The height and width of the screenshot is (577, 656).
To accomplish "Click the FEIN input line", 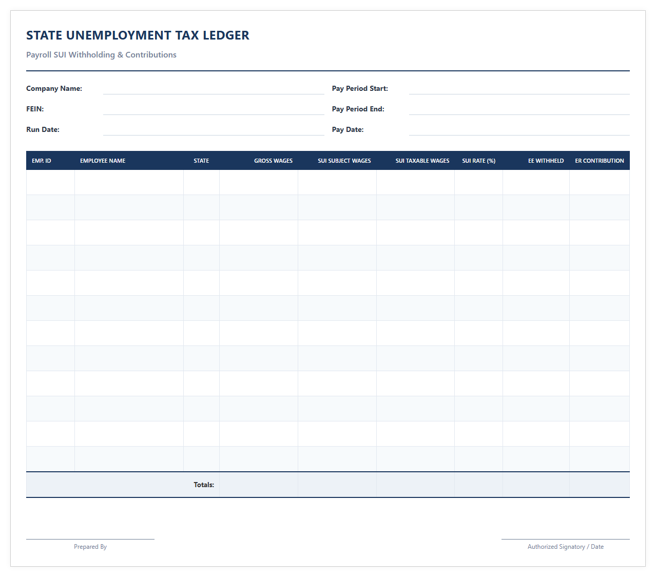I will (x=214, y=109).
